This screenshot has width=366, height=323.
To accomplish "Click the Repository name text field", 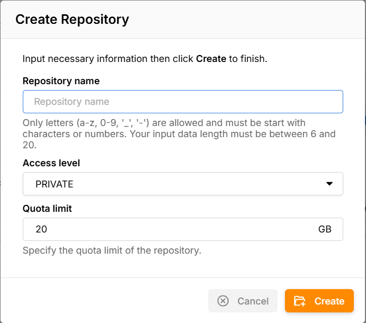I will (x=183, y=102).
